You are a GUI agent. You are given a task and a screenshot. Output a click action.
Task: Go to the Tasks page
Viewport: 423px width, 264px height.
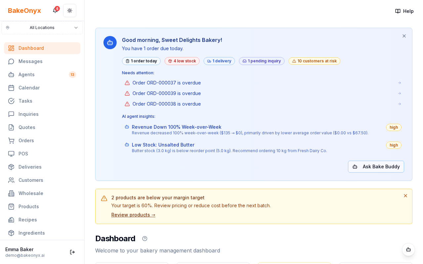[42, 101]
